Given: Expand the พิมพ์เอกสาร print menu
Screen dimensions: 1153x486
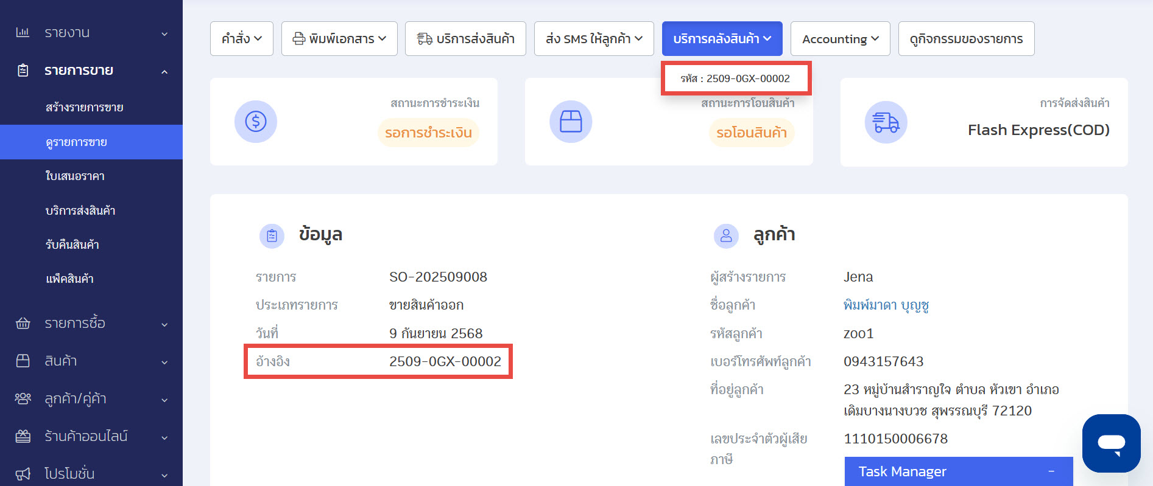Looking at the screenshot, I should [x=339, y=39].
